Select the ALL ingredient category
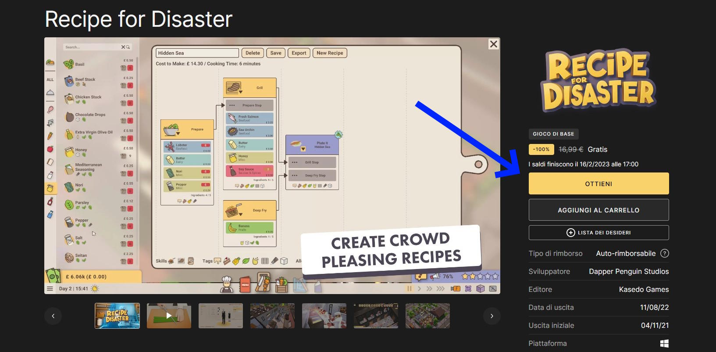Image resolution: width=716 pixels, height=352 pixels. pos(50,79)
